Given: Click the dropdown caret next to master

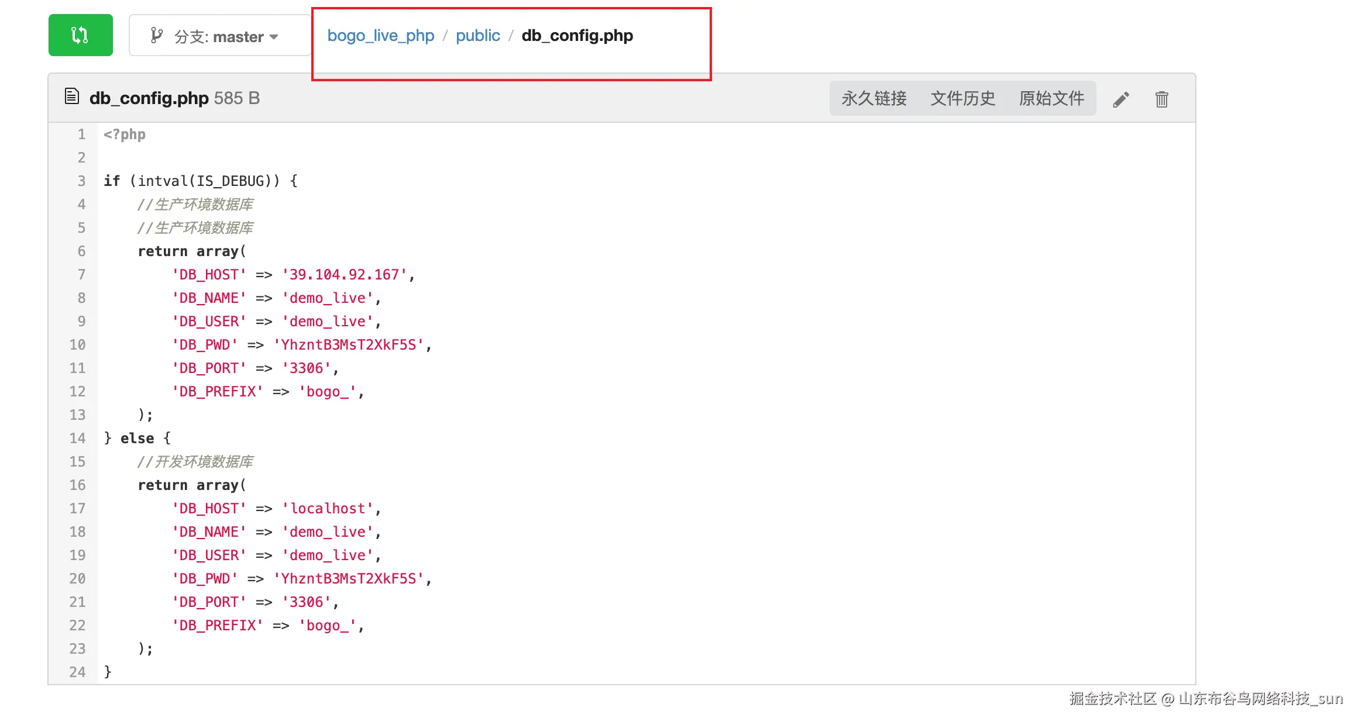Looking at the screenshot, I should point(274,37).
